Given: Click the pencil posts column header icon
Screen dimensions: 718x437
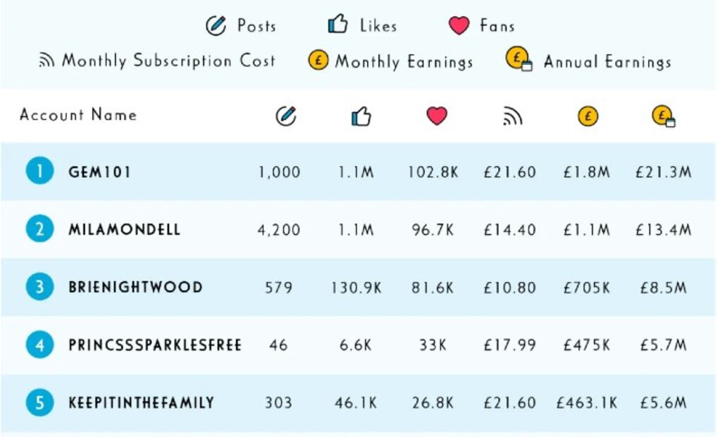Looking at the screenshot, I should pos(286,116).
